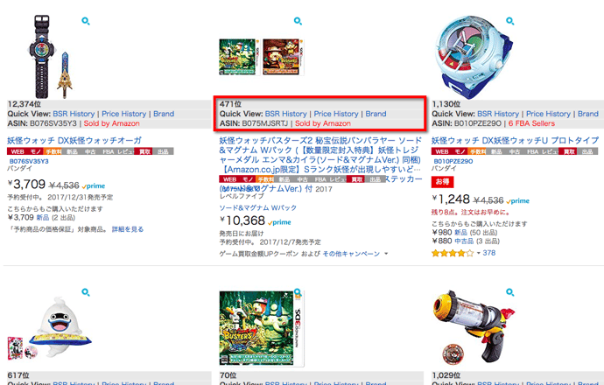
Task: Click the magnifier icon above the Whisper plush
Action: [86, 292]
